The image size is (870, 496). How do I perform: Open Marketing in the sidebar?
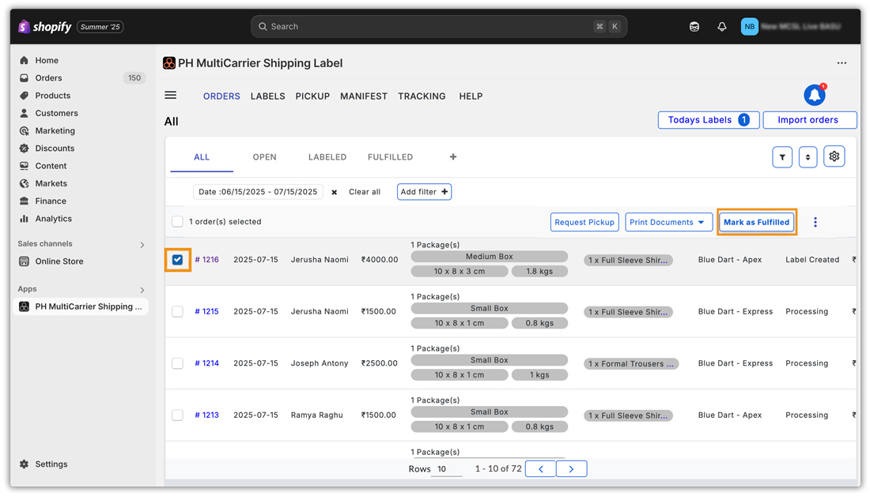click(55, 131)
